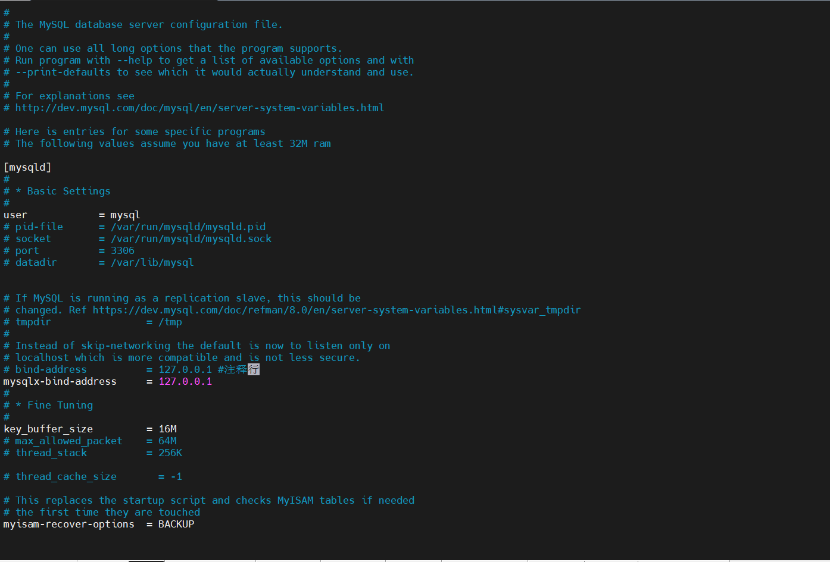The height and width of the screenshot is (562, 830).
Task: Click the 'key_buffer_size' key
Action: (48, 429)
